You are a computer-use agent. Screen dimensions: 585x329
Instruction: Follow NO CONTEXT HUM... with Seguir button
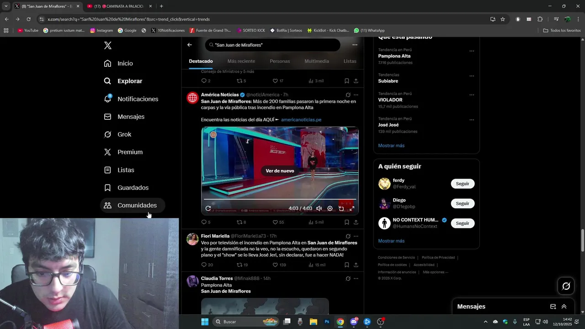(463, 223)
